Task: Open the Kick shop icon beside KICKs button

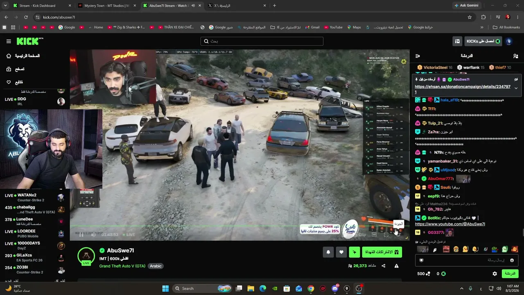Action: click(x=457, y=41)
